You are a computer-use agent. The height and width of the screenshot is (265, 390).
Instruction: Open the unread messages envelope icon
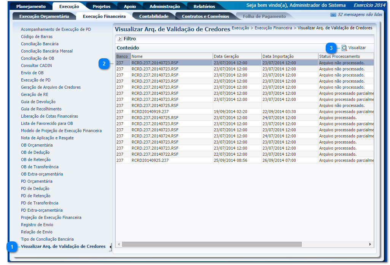tap(333, 15)
